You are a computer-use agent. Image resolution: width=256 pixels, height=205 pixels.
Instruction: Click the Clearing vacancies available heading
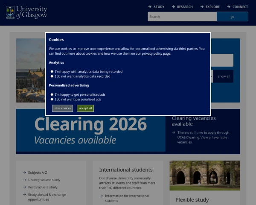[x=194, y=121]
